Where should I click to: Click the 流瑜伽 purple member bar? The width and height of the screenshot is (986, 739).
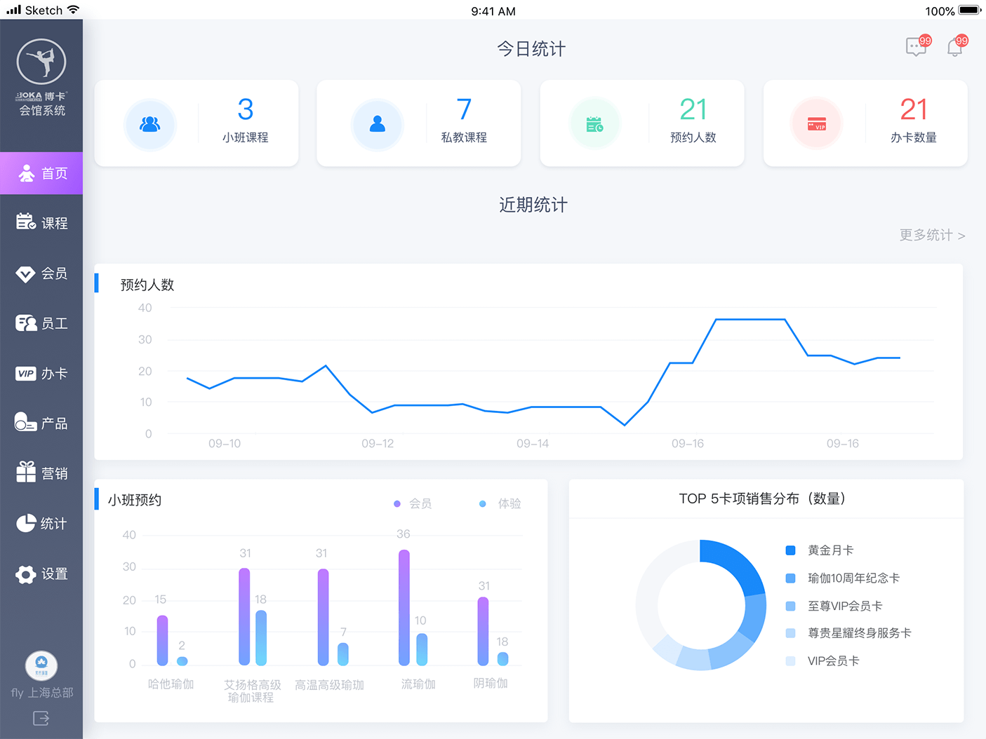[x=404, y=607]
